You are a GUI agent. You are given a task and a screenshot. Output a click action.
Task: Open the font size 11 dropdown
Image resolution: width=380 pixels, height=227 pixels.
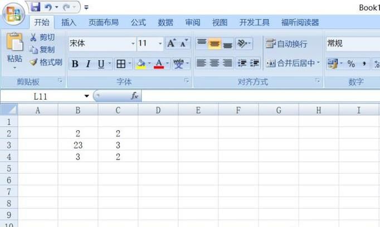(160, 43)
